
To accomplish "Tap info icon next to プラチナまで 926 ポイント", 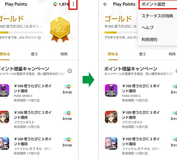I will (x=39, y=38).
